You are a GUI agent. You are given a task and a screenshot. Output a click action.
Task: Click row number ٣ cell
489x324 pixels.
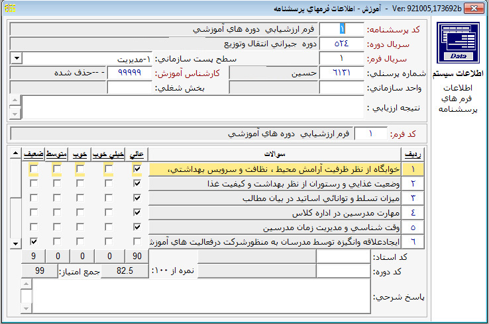pos(413,198)
